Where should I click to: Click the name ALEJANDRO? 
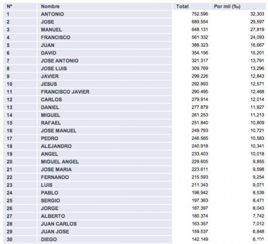[x=56, y=146]
